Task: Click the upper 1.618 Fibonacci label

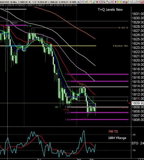Action: tap(67, 74)
